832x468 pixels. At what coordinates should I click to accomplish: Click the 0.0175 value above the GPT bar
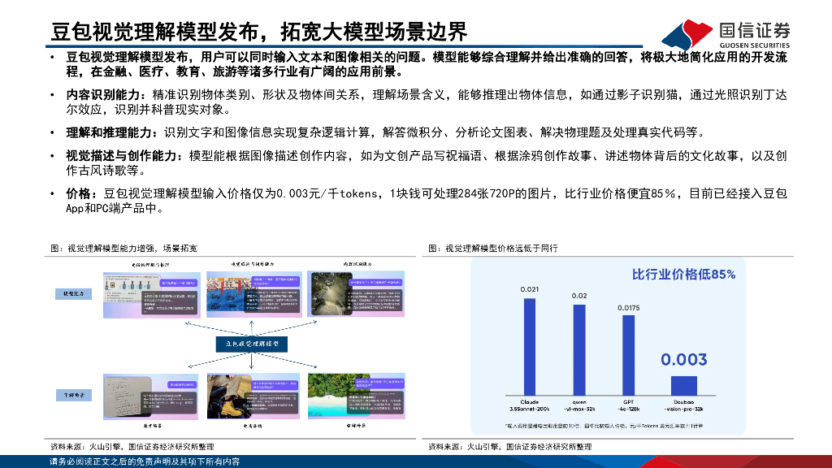628,308
